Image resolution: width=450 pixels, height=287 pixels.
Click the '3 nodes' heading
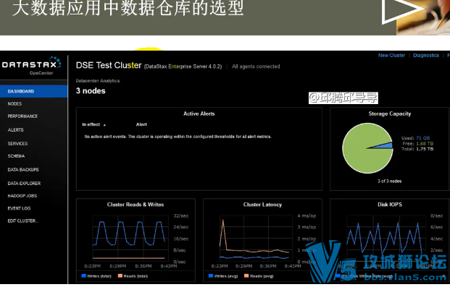(91, 91)
